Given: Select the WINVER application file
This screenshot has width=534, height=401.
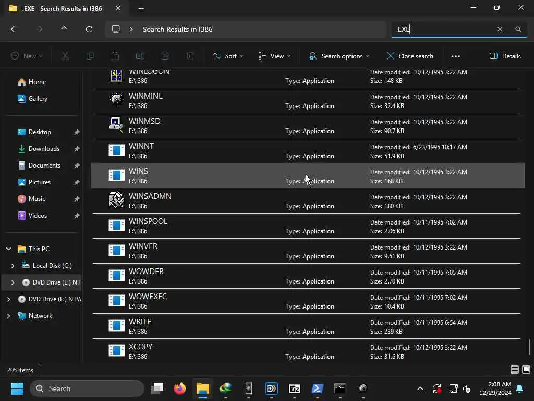Looking at the screenshot, I should pyautogui.click(x=307, y=251).
